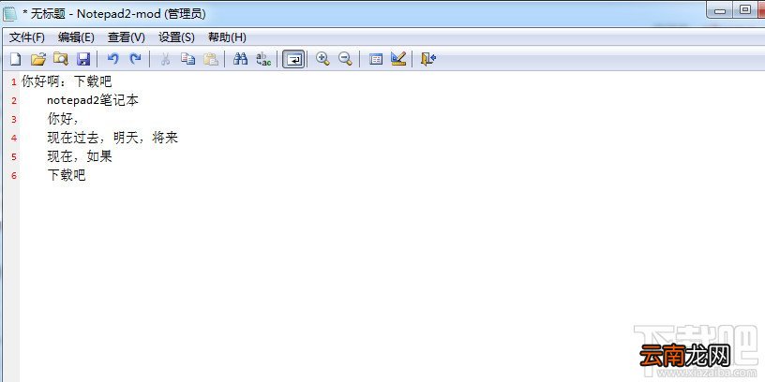Viewport: 765px width, 382px height.
Task: Cut selection with the scissors icon
Action: [165, 59]
